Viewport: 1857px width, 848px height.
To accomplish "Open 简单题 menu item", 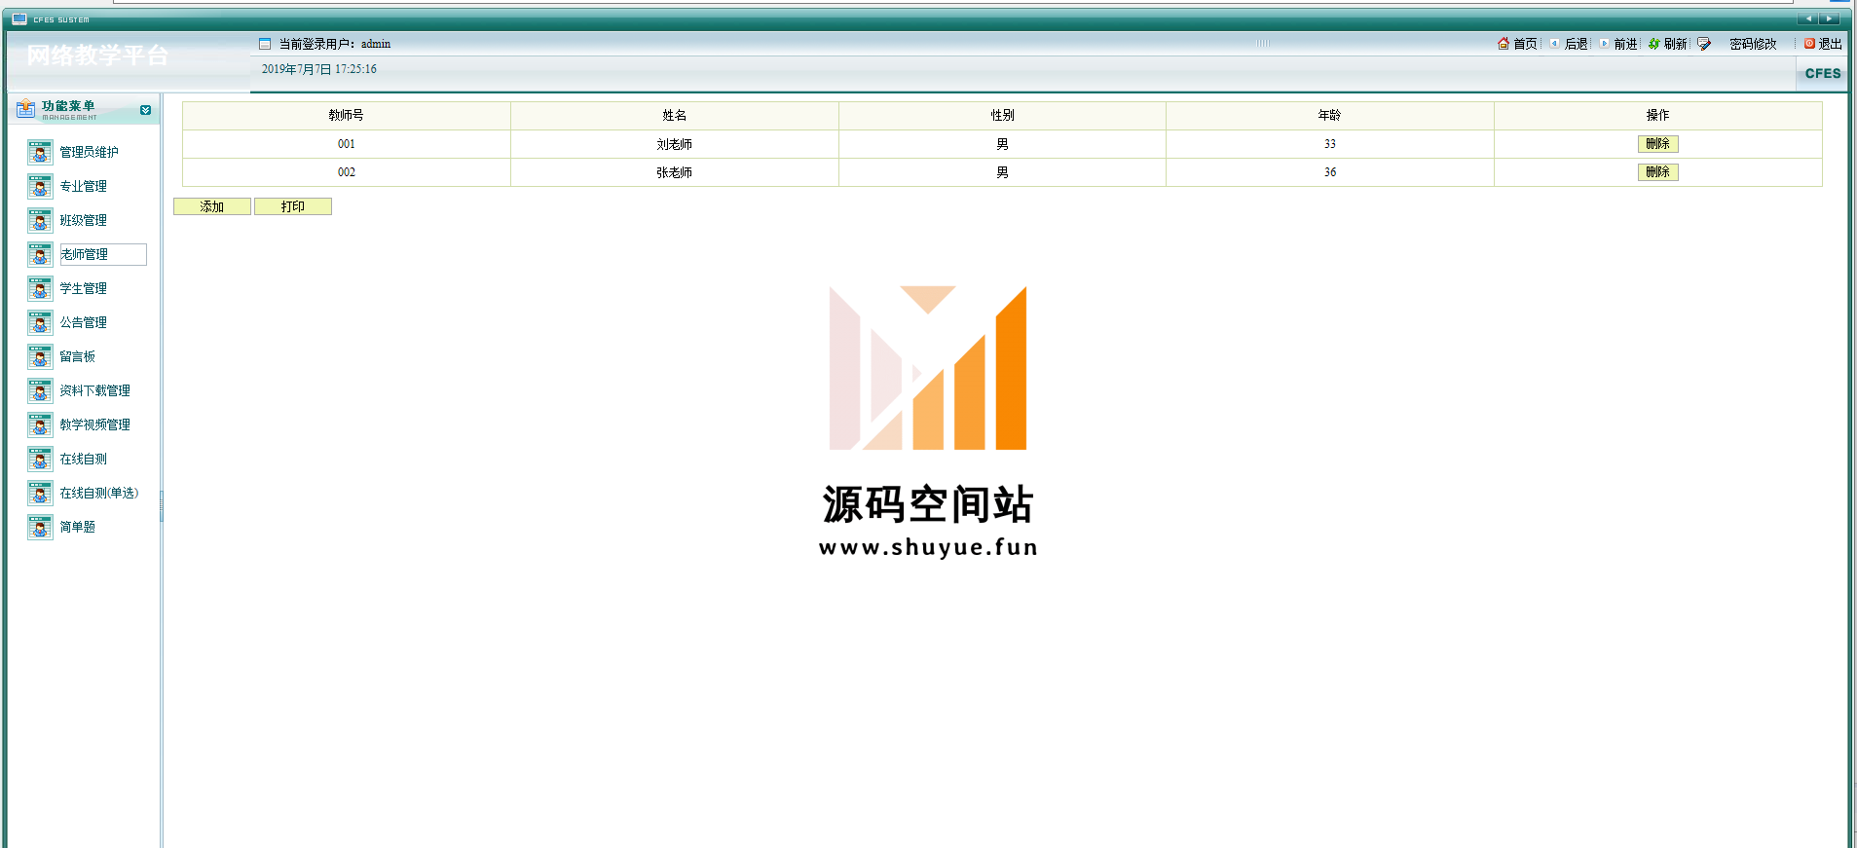I will 78,528.
